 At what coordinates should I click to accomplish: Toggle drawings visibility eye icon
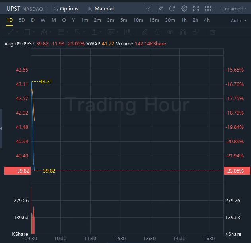click(x=170, y=32)
